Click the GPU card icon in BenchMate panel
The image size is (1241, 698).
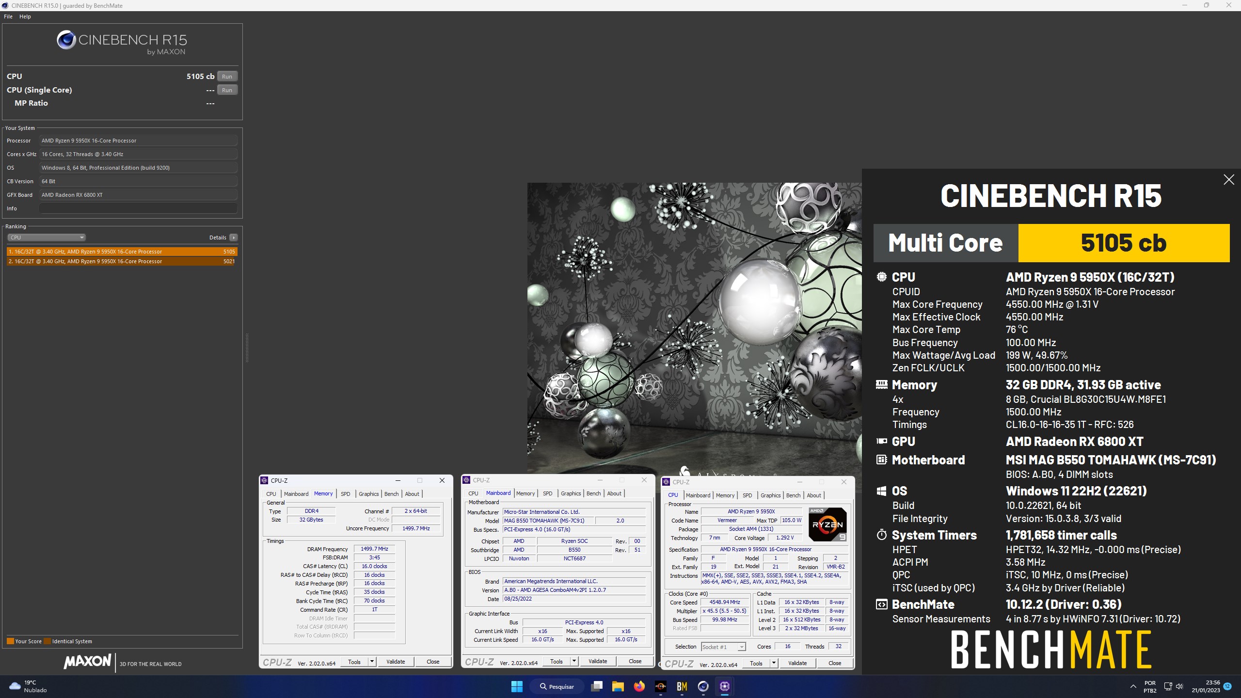[881, 441]
